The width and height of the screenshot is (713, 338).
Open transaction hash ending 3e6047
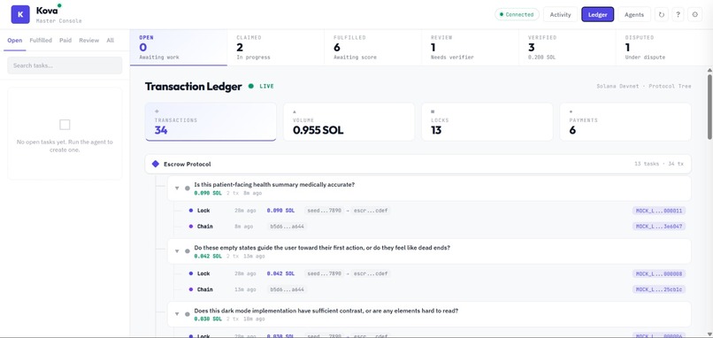[x=659, y=227]
